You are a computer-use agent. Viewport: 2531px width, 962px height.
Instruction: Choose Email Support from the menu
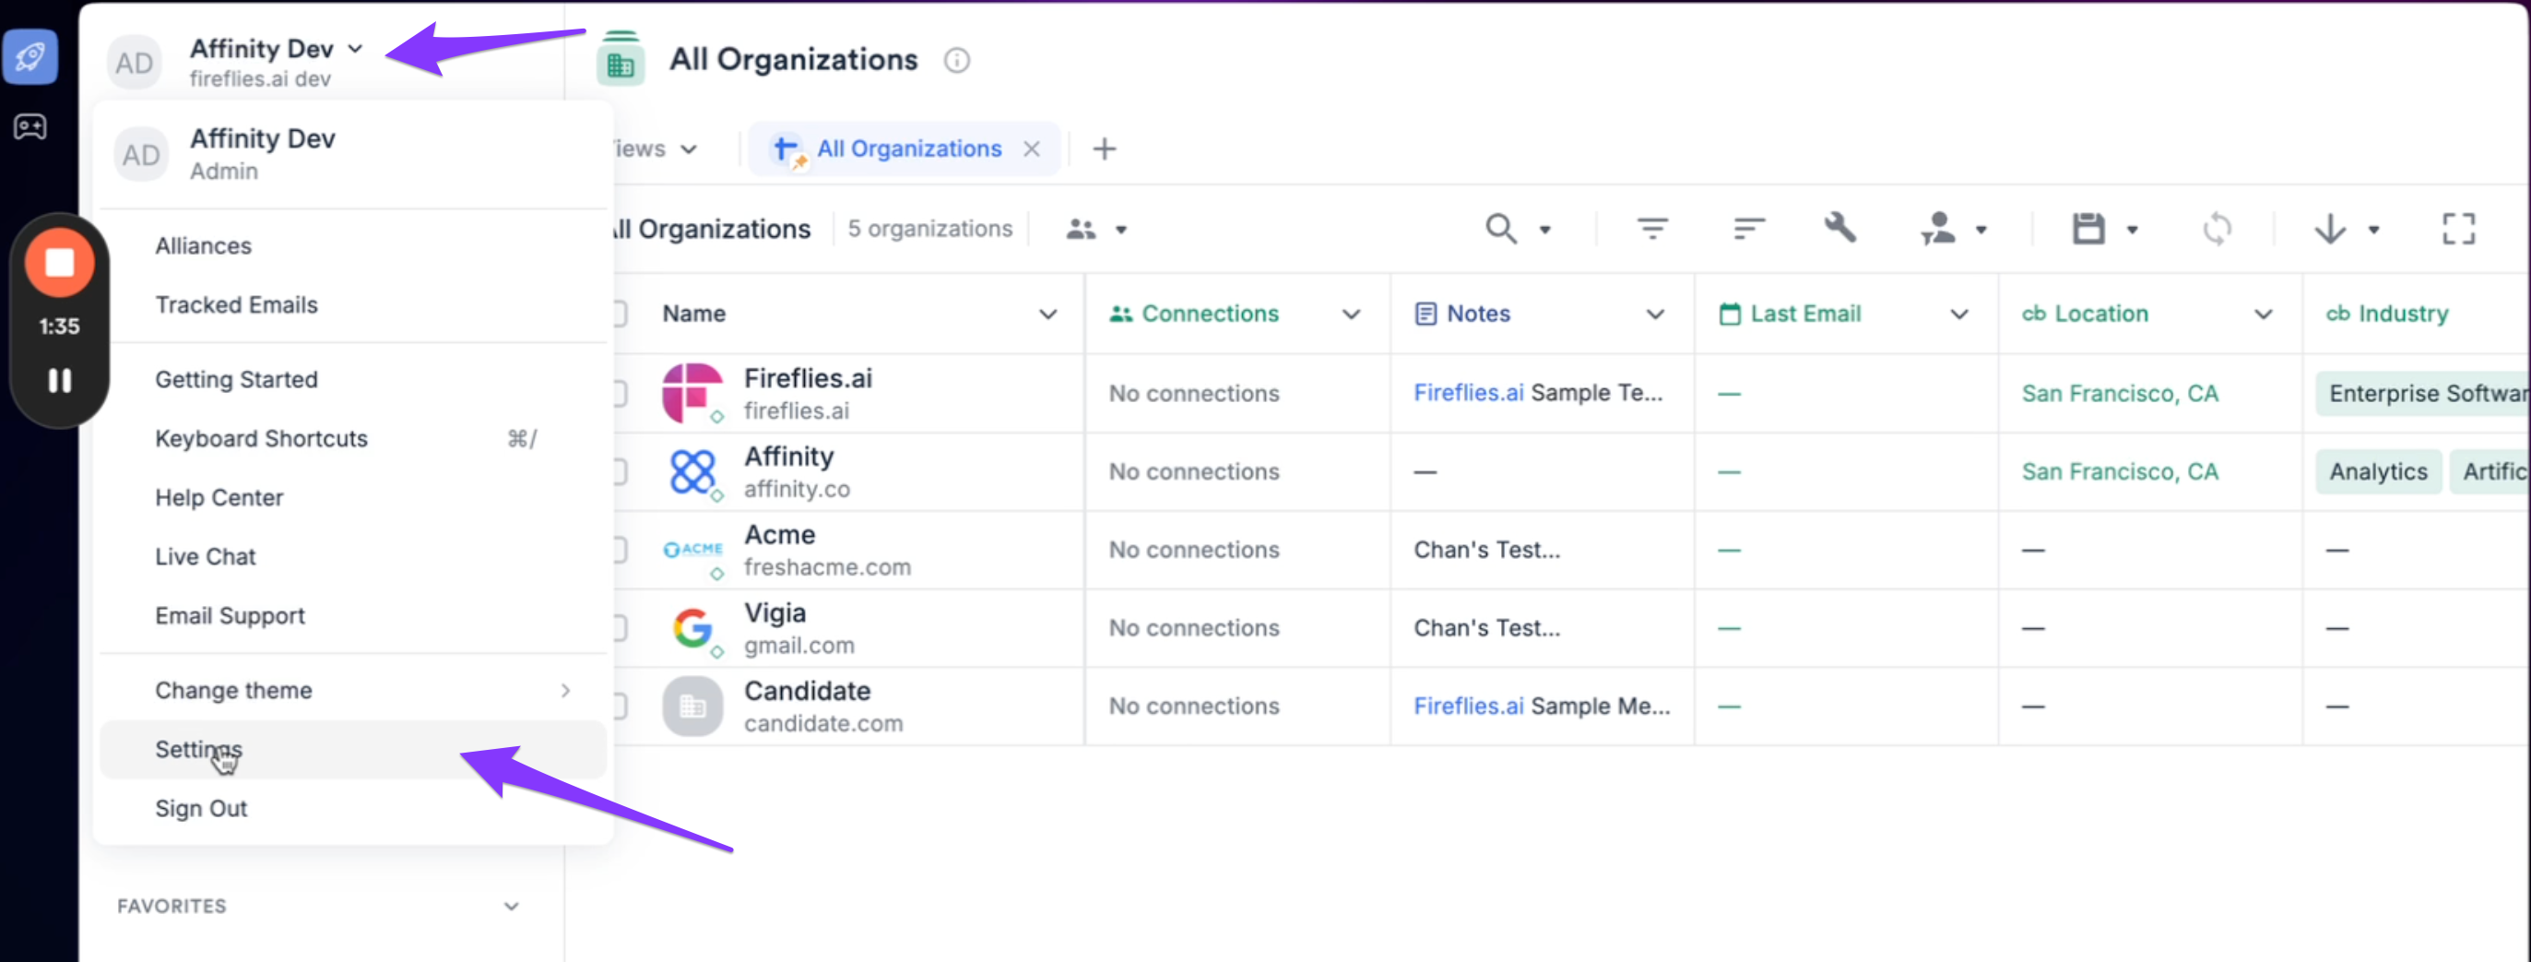(230, 615)
